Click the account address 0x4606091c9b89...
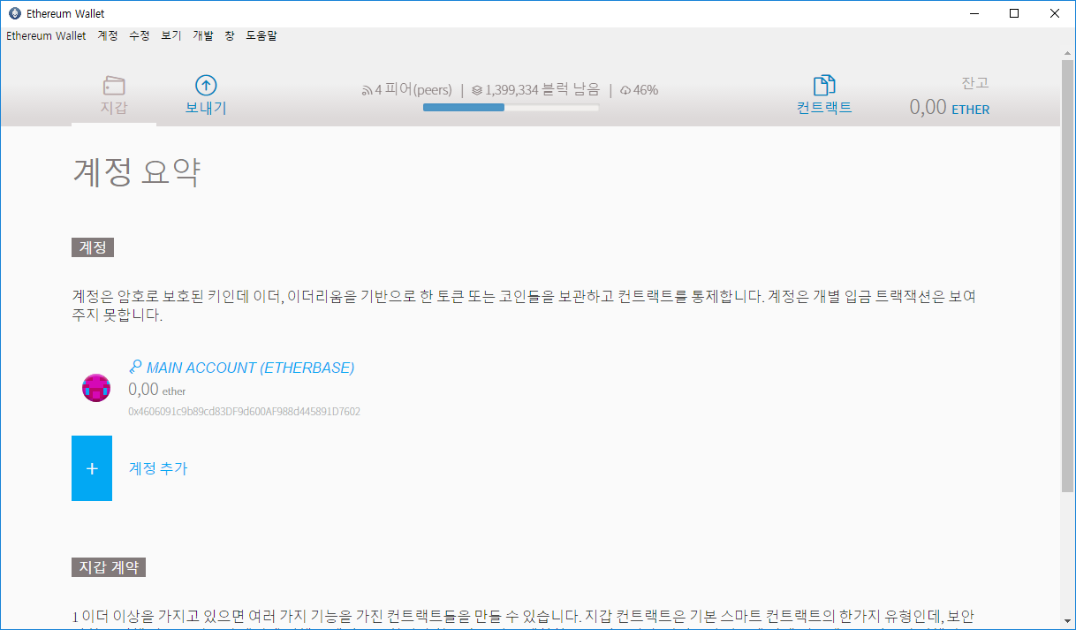Screen dimensions: 1076x630 point(244,412)
